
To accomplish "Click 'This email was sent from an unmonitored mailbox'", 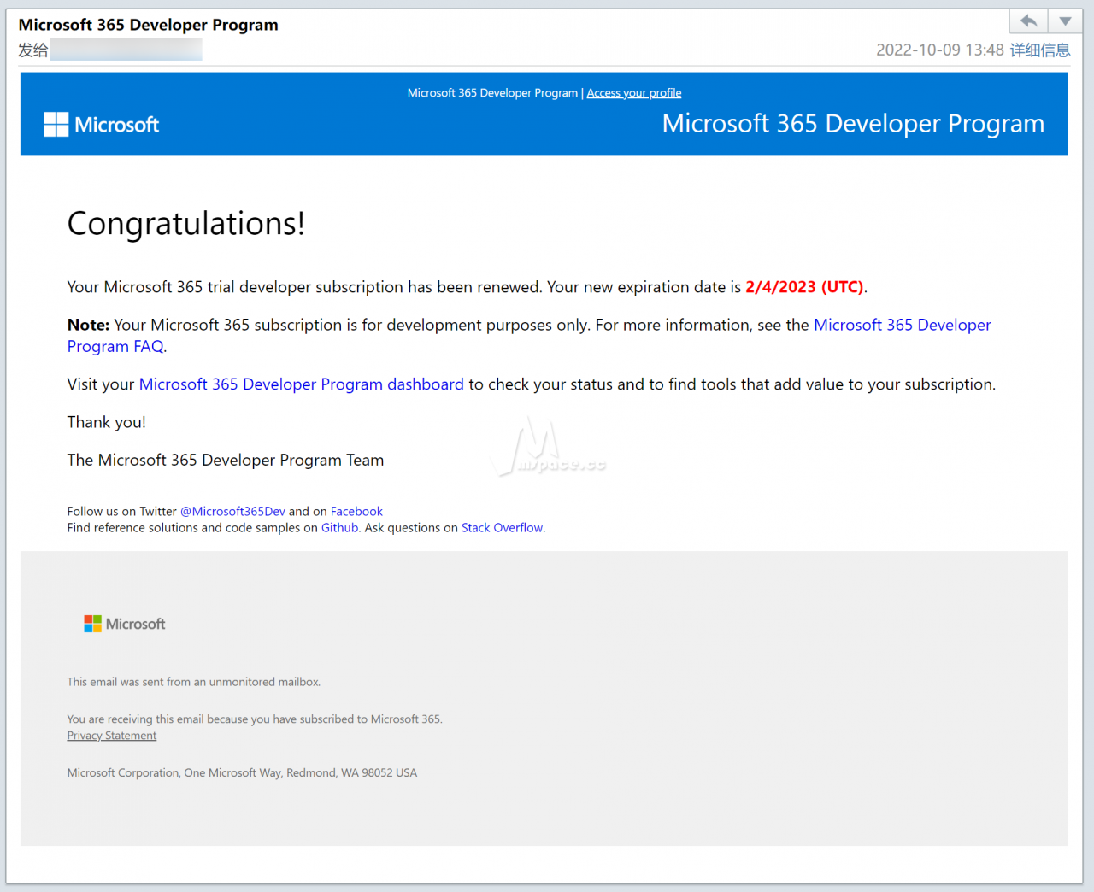I will pyautogui.click(x=194, y=682).
